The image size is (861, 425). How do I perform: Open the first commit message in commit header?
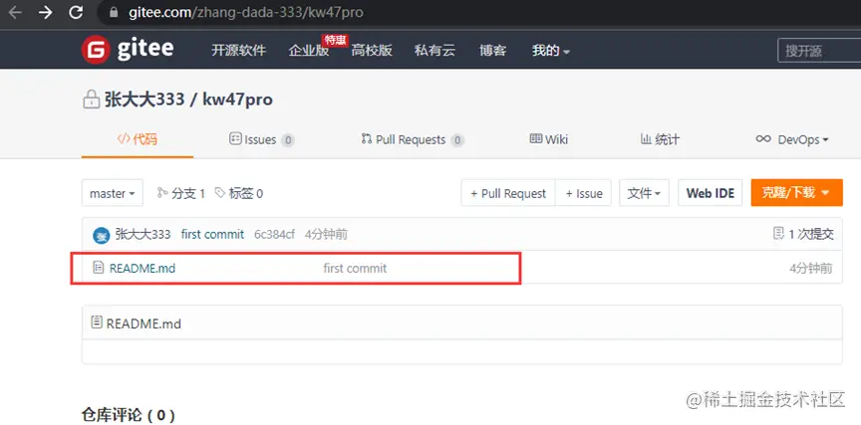[x=212, y=235]
